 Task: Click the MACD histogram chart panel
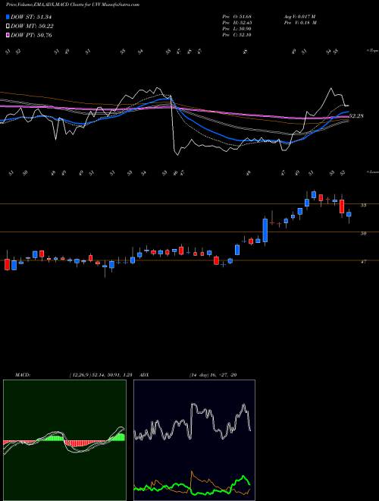(64, 440)
